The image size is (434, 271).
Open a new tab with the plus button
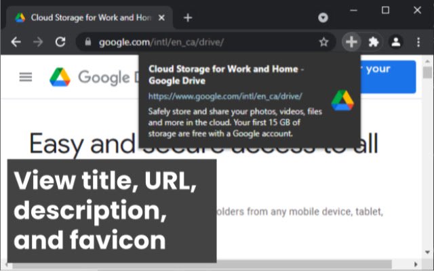[188, 18]
